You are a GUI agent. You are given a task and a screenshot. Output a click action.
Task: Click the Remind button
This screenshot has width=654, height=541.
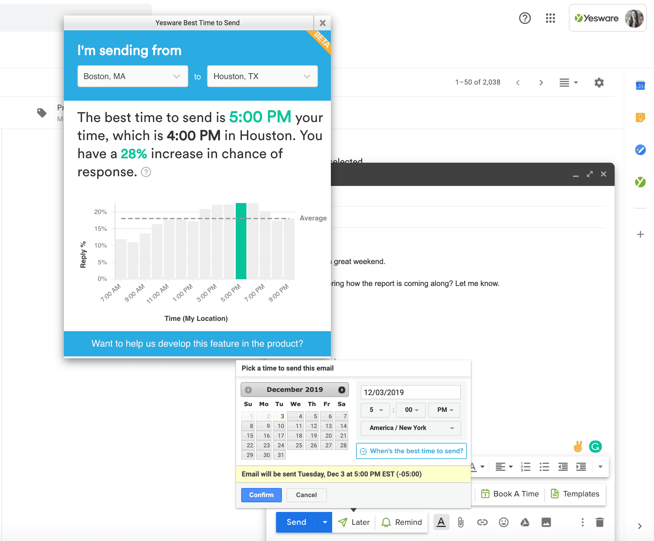tap(401, 522)
